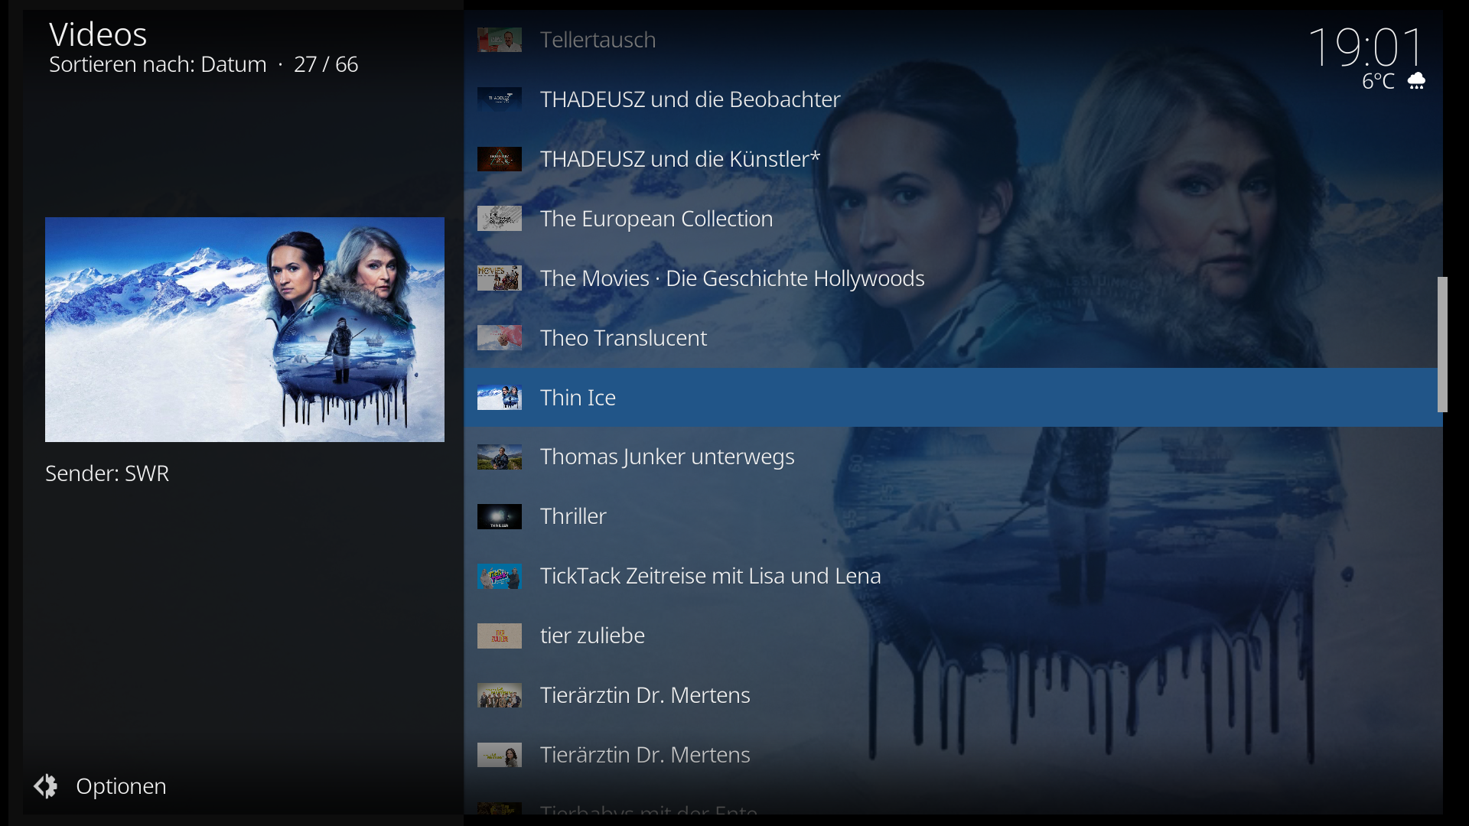Select Theo Translucent entry

953,338
